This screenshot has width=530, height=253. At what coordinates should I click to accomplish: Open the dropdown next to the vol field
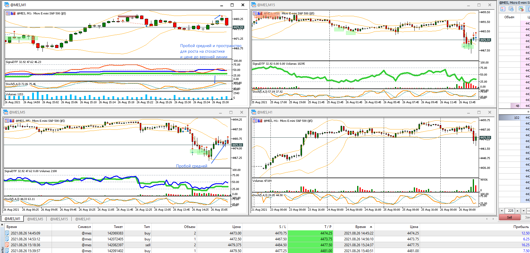tap(524, 211)
